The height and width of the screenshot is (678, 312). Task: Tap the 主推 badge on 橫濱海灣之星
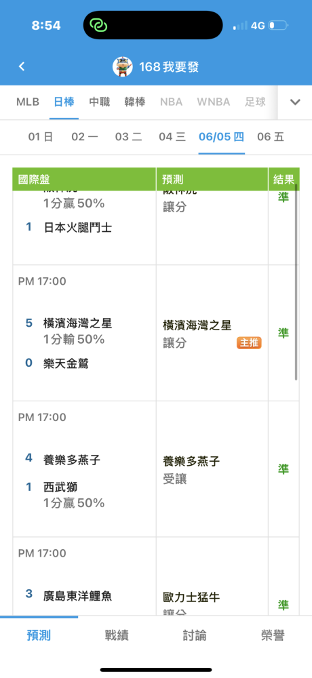point(249,343)
